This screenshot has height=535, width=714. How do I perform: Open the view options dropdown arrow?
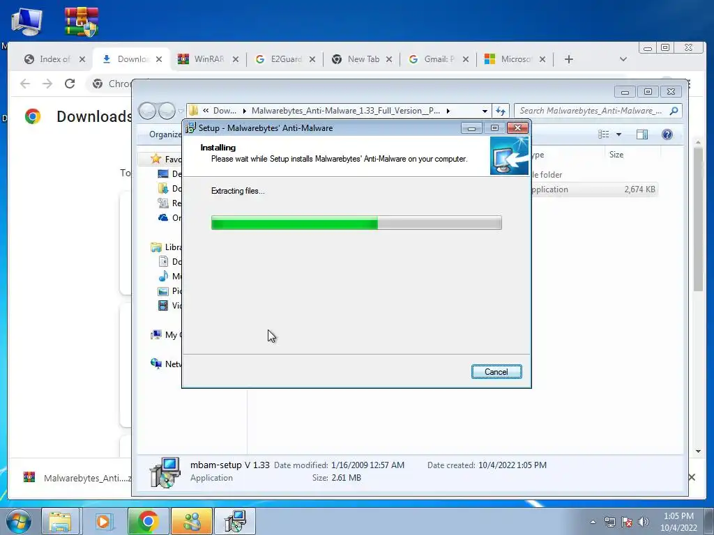click(x=618, y=134)
